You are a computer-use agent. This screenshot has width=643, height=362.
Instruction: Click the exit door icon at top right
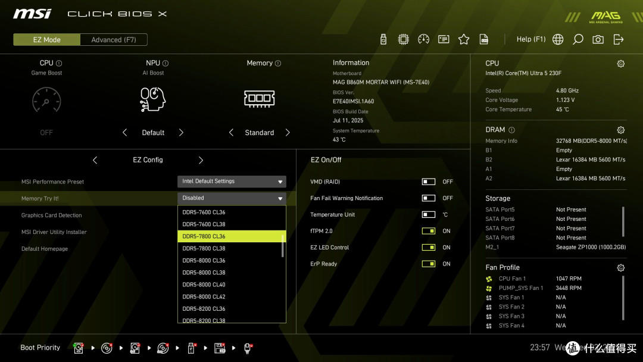[x=619, y=39]
